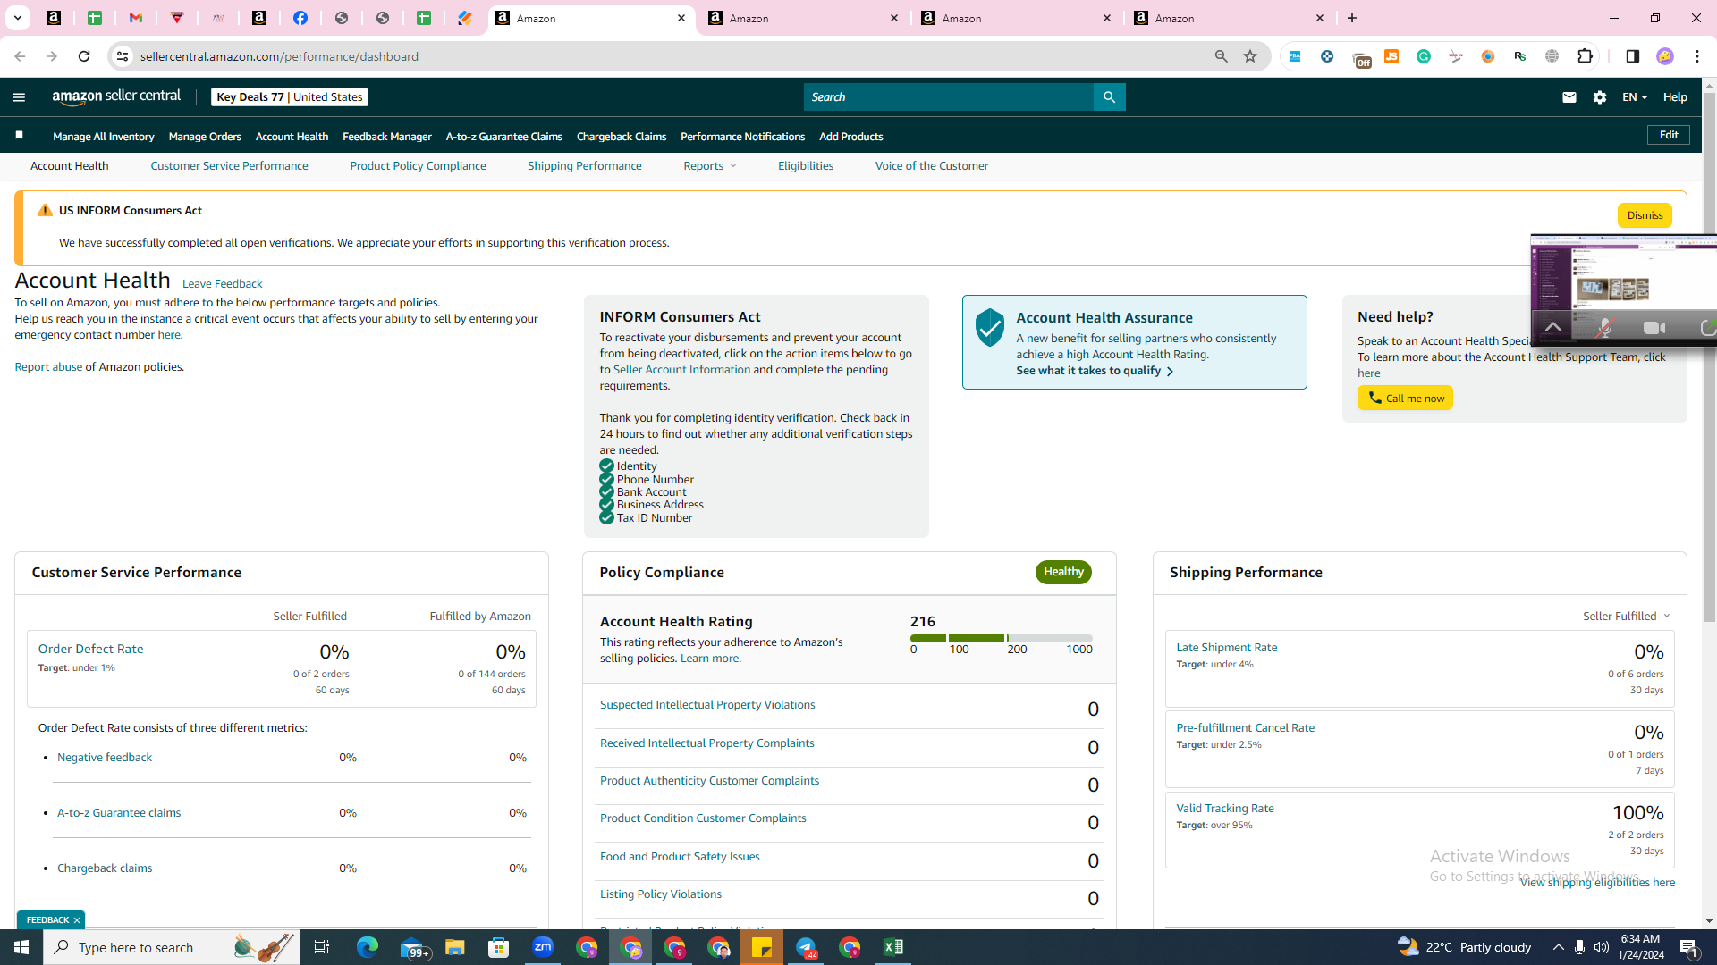
Task: Launch Microsoft Edge from the taskbar
Action: click(367, 947)
